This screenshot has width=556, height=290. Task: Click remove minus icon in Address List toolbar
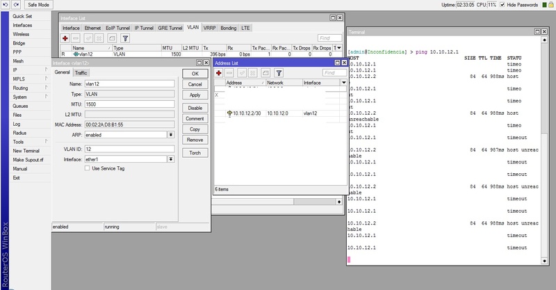229,73
